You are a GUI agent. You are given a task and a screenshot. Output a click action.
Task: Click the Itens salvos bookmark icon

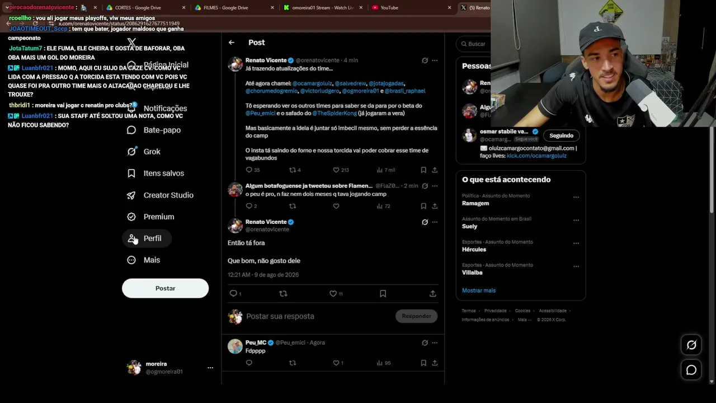pyautogui.click(x=131, y=174)
